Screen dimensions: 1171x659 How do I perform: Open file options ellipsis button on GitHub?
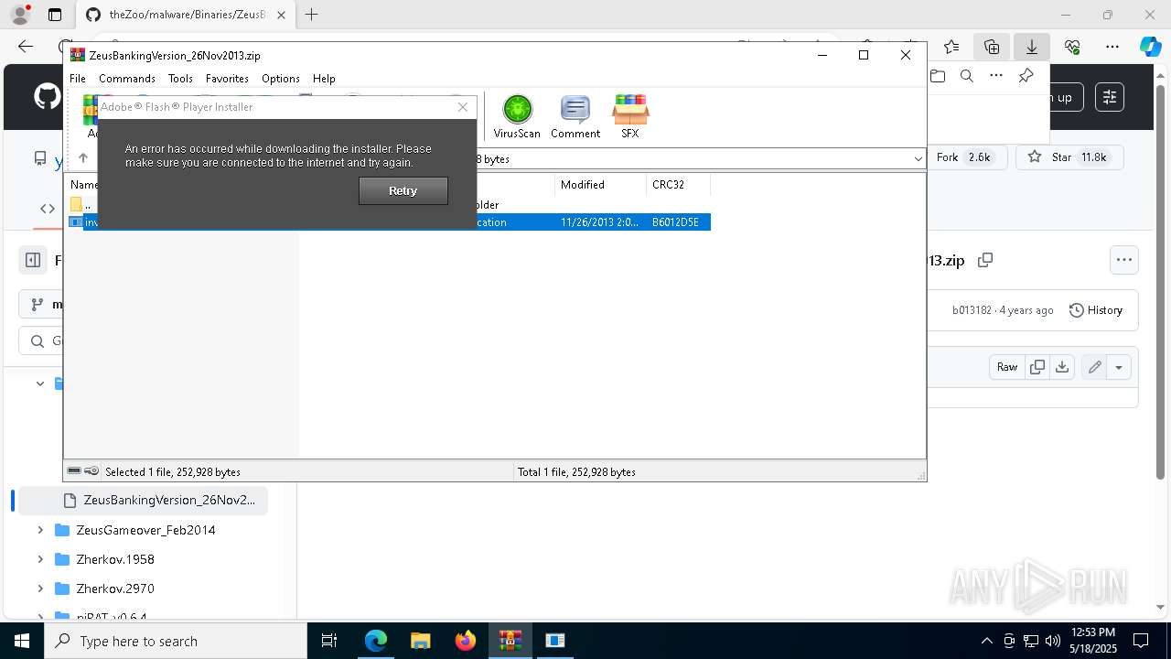(x=1124, y=260)
